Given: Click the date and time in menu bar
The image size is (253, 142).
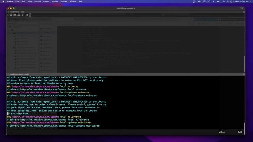Looking at the screenshot, I should (243, 2).
